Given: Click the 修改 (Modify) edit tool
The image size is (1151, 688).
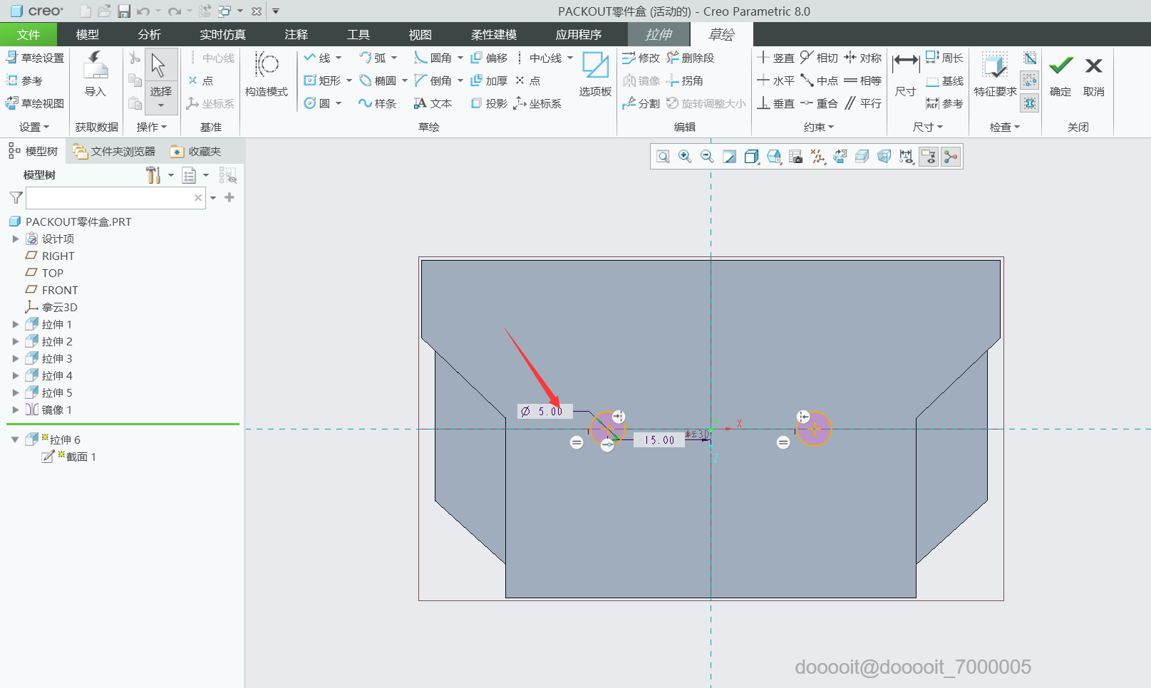Looking at the screenshot, I should 641,58.
